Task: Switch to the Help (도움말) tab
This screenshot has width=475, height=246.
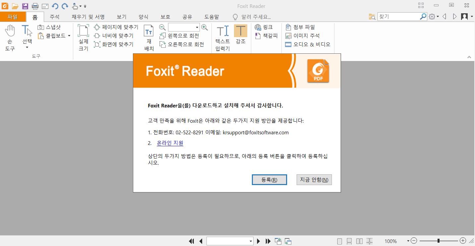Action: 212,17
